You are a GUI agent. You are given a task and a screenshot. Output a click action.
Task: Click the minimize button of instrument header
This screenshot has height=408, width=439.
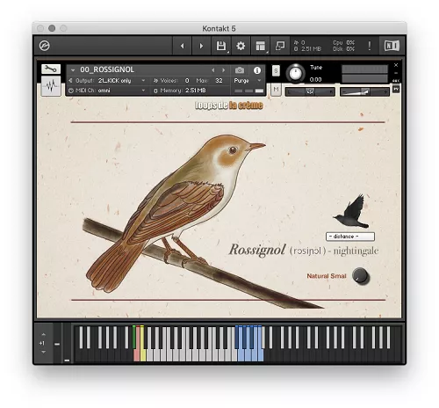(396, 73)
